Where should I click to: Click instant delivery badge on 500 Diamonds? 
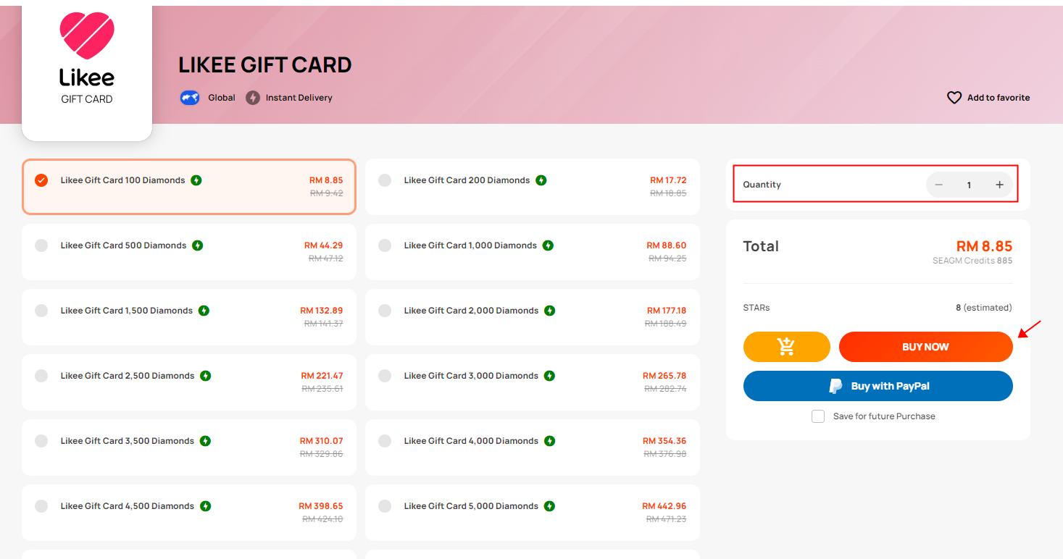tap(198, 245)
